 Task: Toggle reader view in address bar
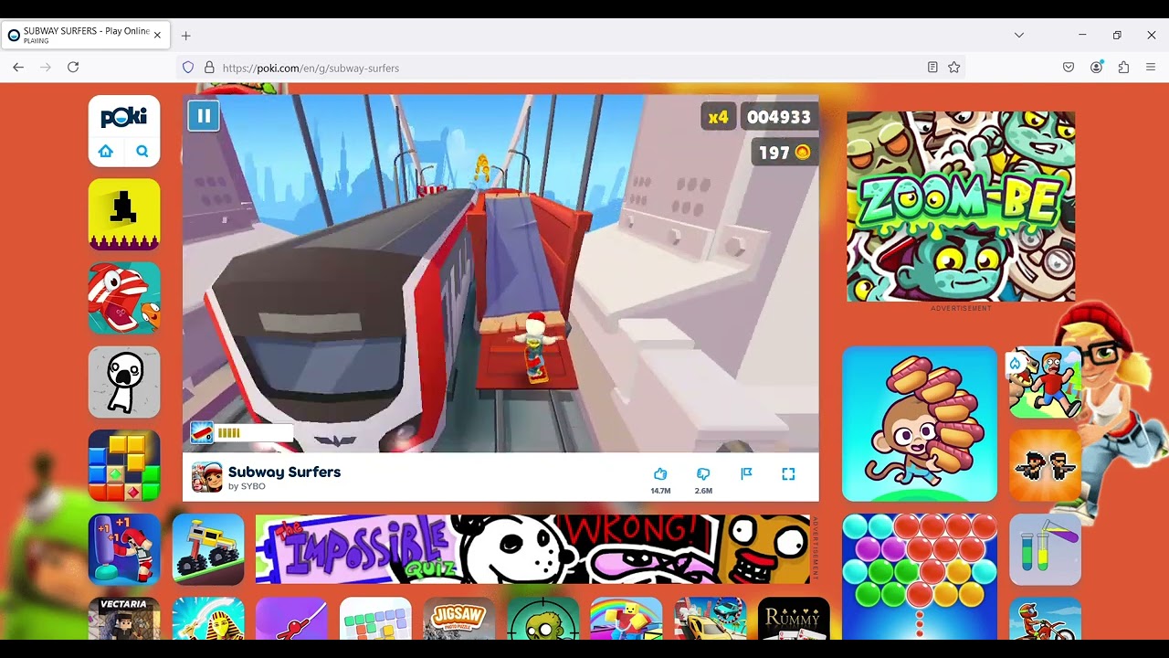click(x=932, y=68)
